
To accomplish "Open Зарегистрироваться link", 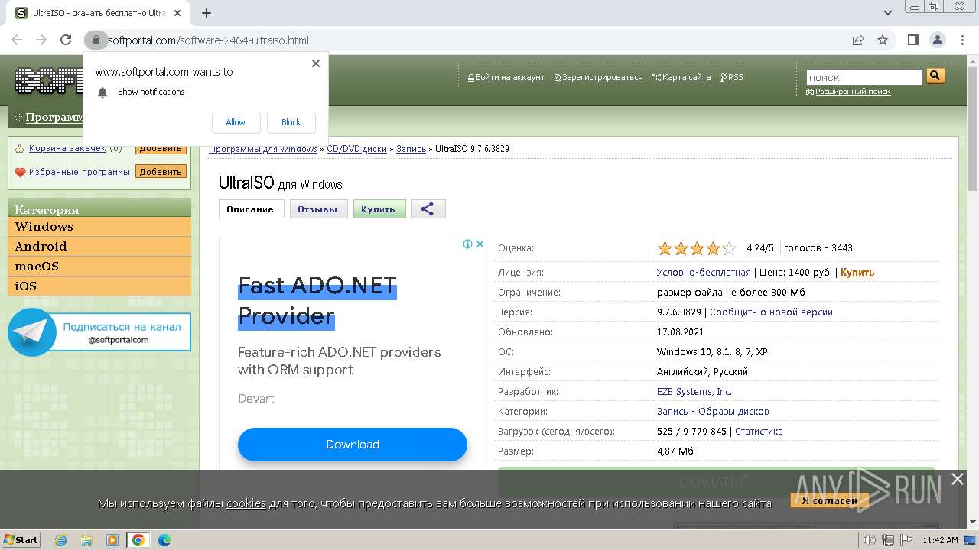I will tap(603, 77).
